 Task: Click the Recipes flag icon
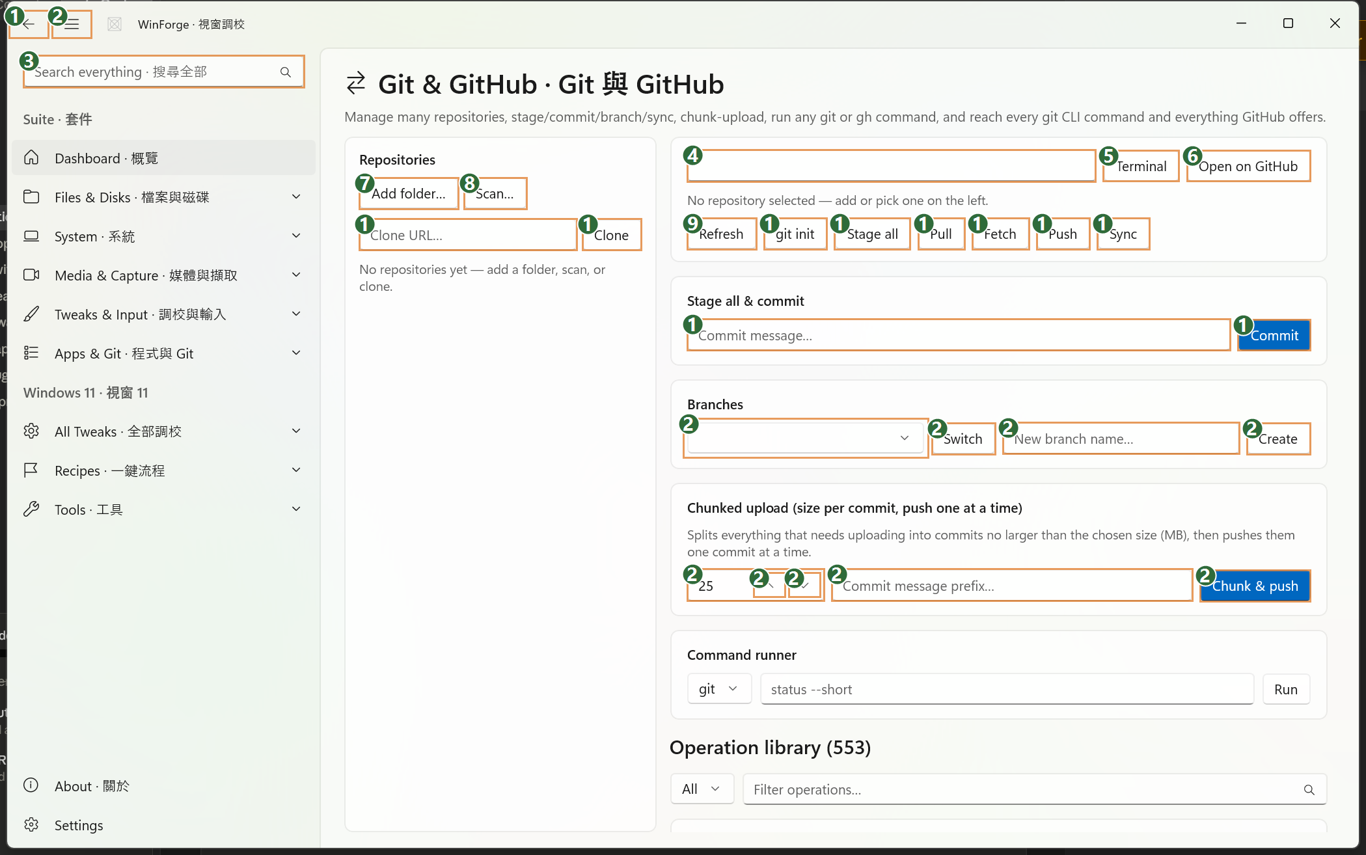[x=31, y=470]
